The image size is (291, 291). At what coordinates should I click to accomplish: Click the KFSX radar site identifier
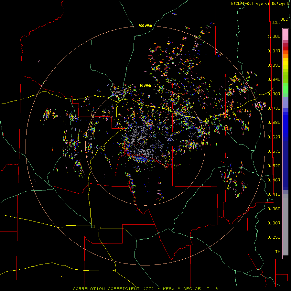pyautogui.click(x=169, y=289)
